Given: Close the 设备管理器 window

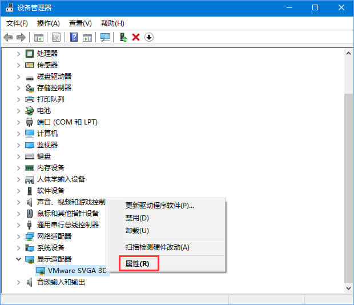Looking at the screenshot, I should (x=341, y=7).
